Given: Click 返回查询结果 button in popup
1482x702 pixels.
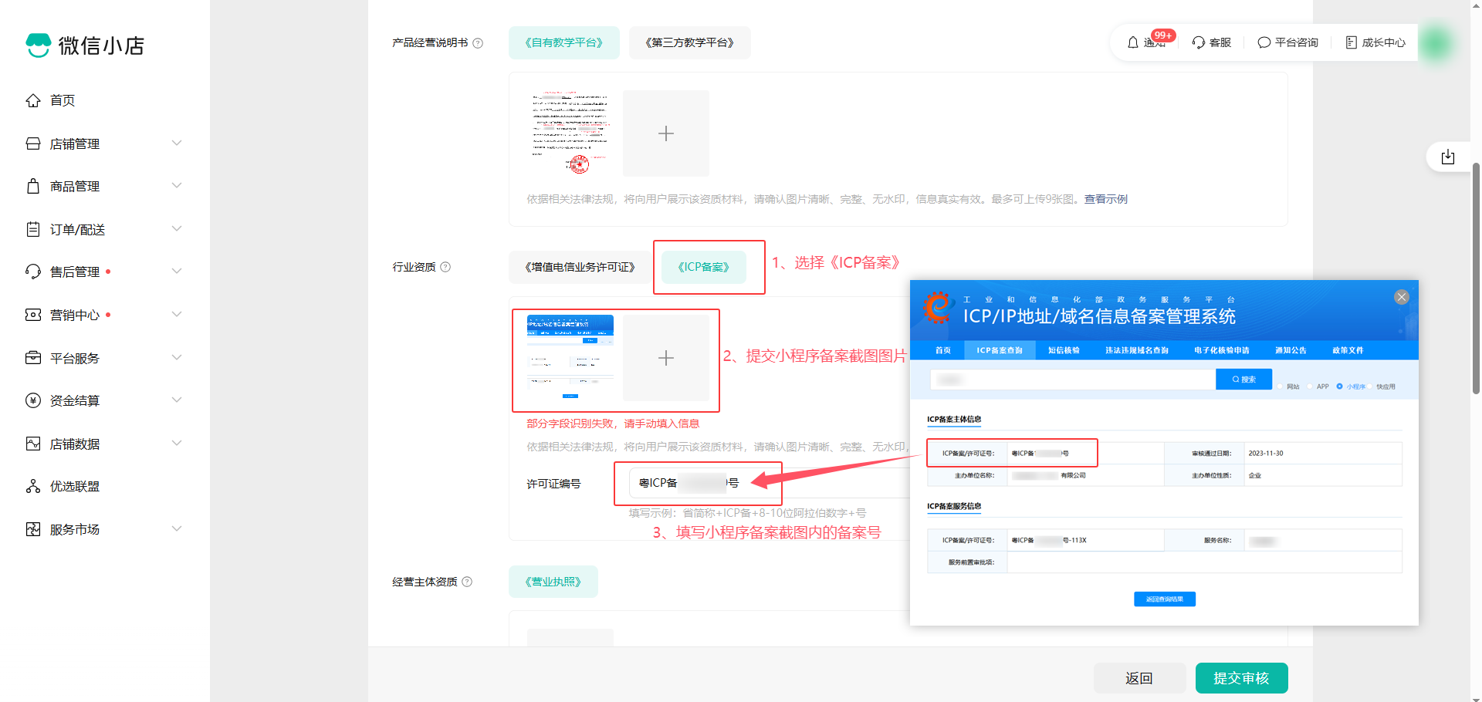Looking at the screenshot, I should tap(1165, 599).
